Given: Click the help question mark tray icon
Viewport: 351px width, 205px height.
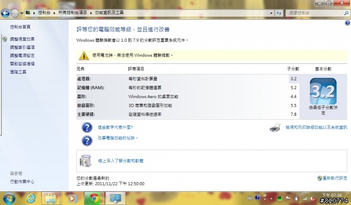Looking at the screenshot, I should click(257, 197).
